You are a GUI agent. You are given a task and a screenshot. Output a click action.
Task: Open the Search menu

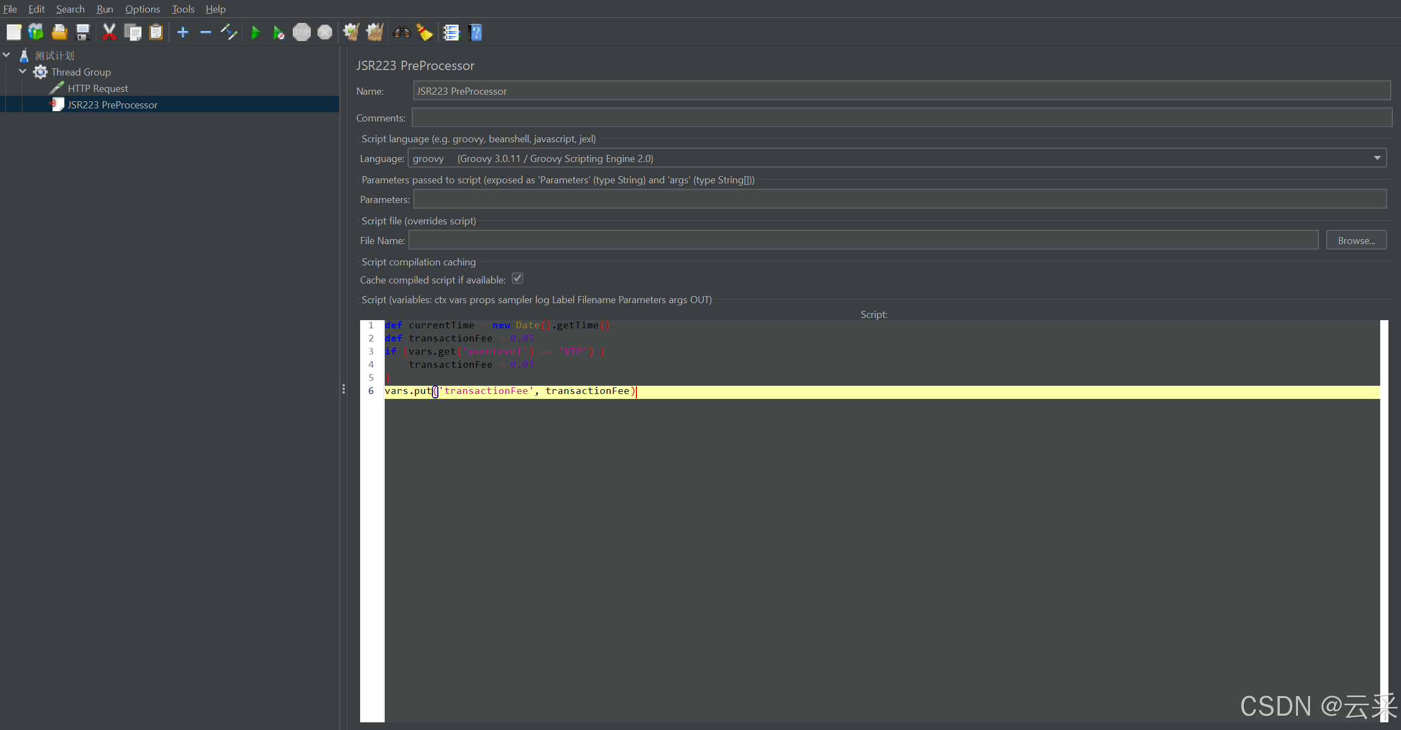click(x=70, y=9)
